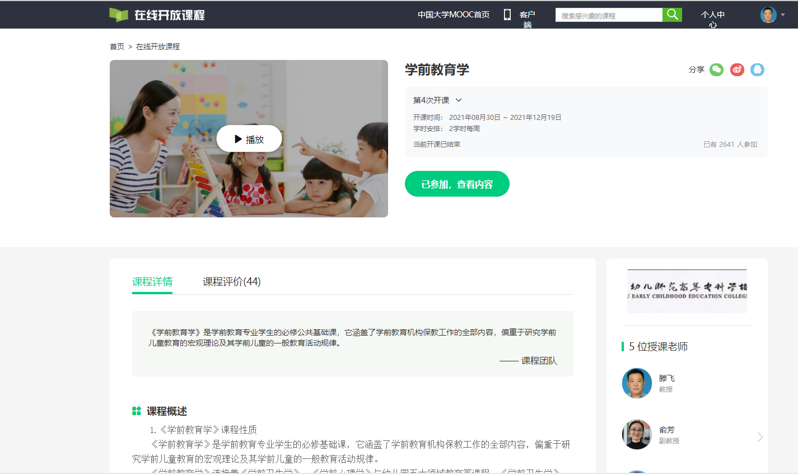The width and height of the screenshot is (798, 474).
Task: Go to 中国大学MOOC首页 link
Action: pyautogui.click(x=454, y=15)
